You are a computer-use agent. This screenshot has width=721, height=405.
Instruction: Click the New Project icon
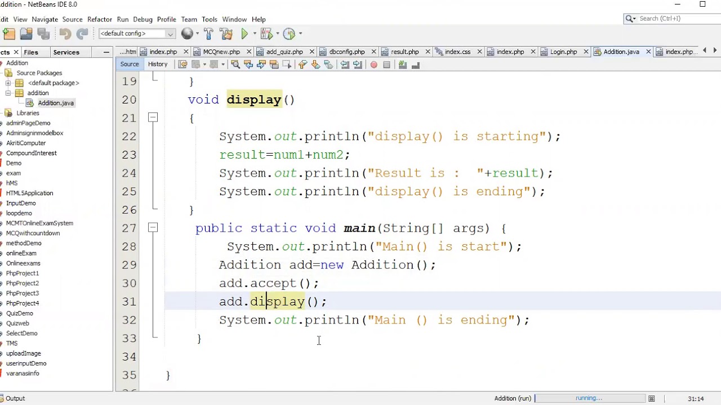pos(9,34)
